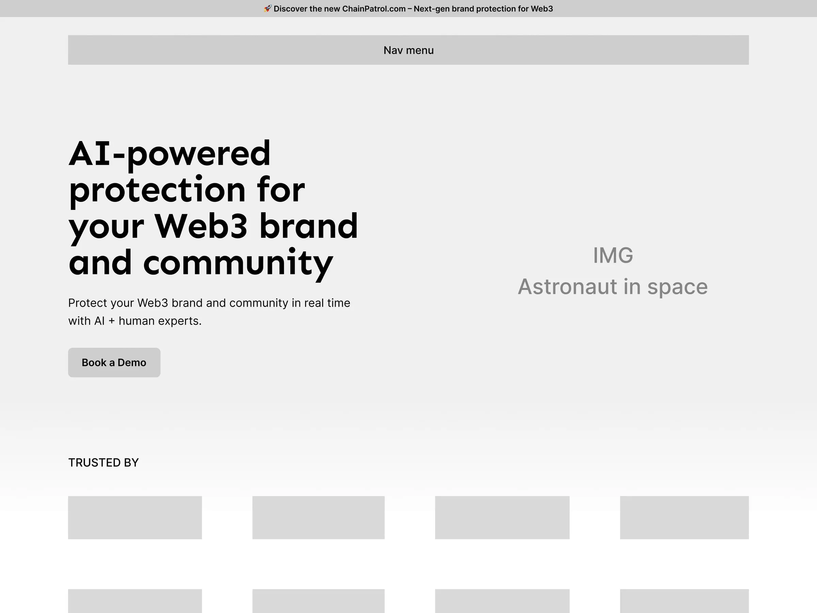
Task: Click the TRUSTED BY heading
Action: 103,462
